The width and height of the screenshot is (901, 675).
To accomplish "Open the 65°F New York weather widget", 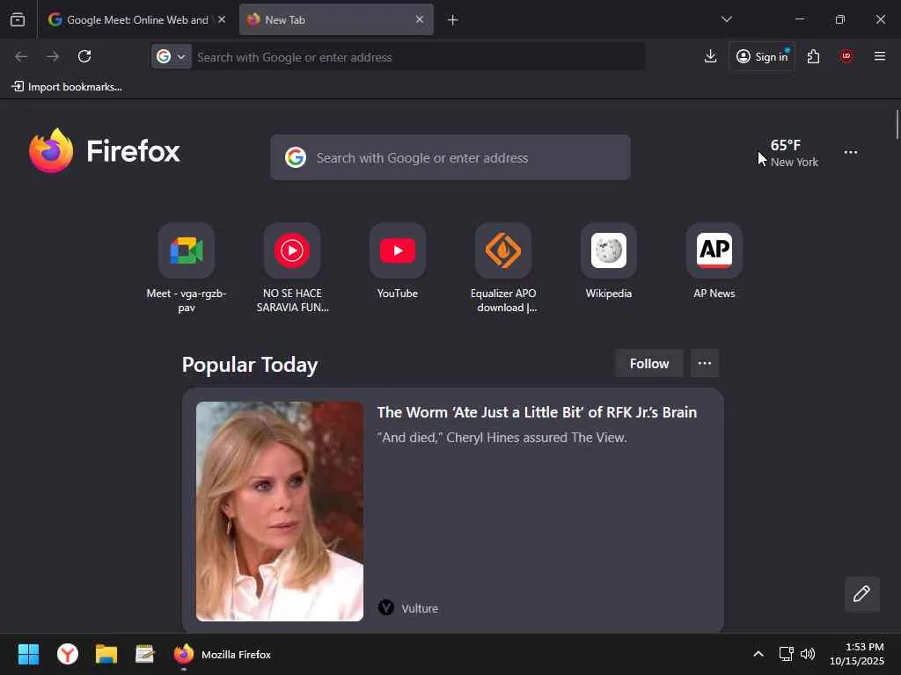I will pyautogui.click(x=795, y=153).
